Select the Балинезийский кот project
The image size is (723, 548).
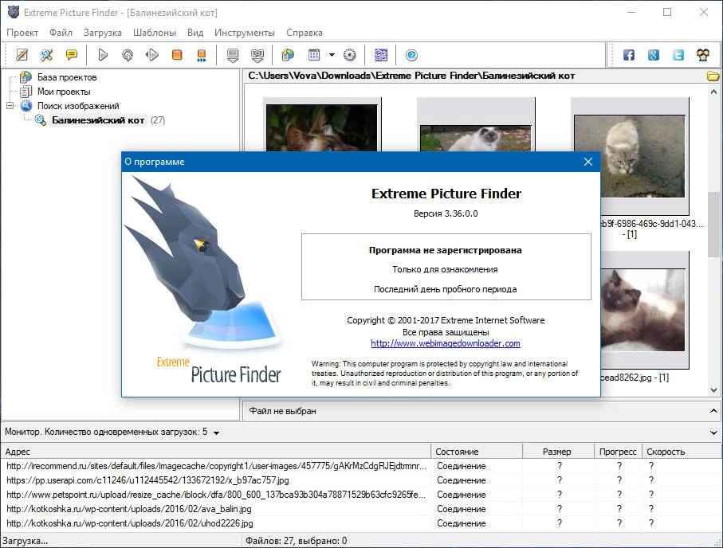click(98, 119)
